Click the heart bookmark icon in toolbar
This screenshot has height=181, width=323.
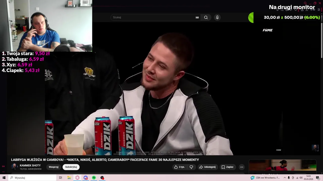click(x=296, y=10)
